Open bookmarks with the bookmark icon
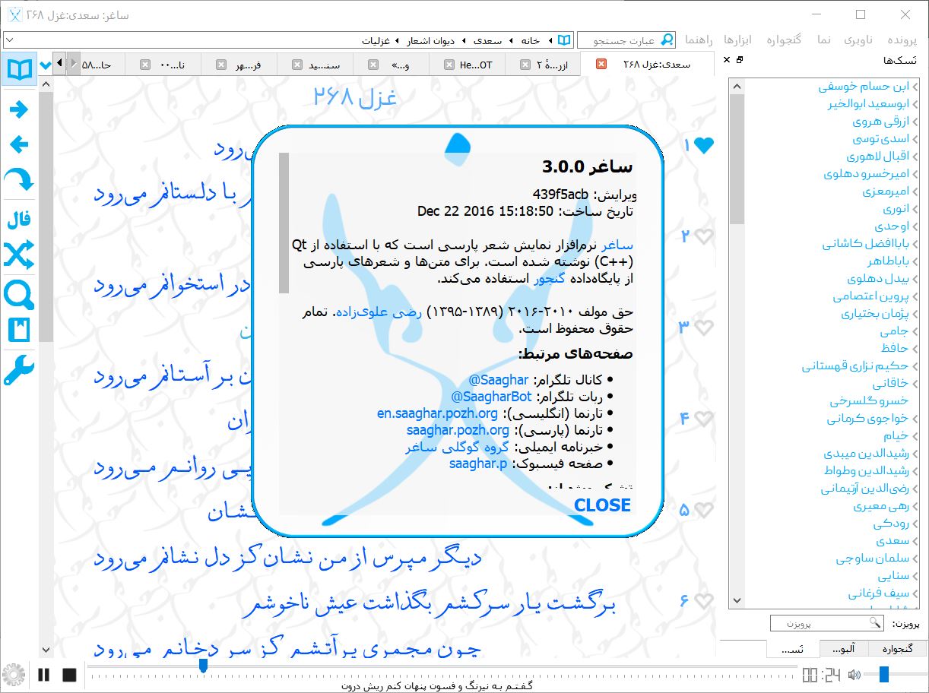The image size is (929, 693). (x=19, y=331)
